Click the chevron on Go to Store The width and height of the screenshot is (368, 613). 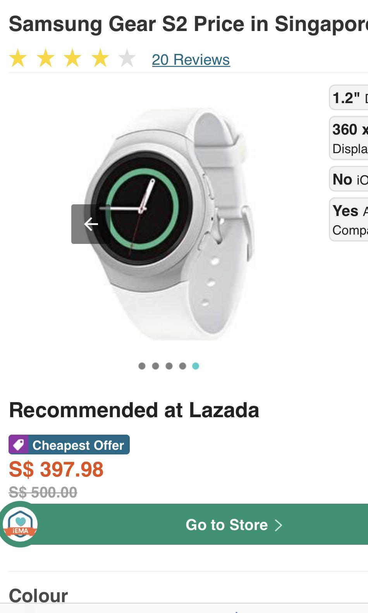click(278, 525)
